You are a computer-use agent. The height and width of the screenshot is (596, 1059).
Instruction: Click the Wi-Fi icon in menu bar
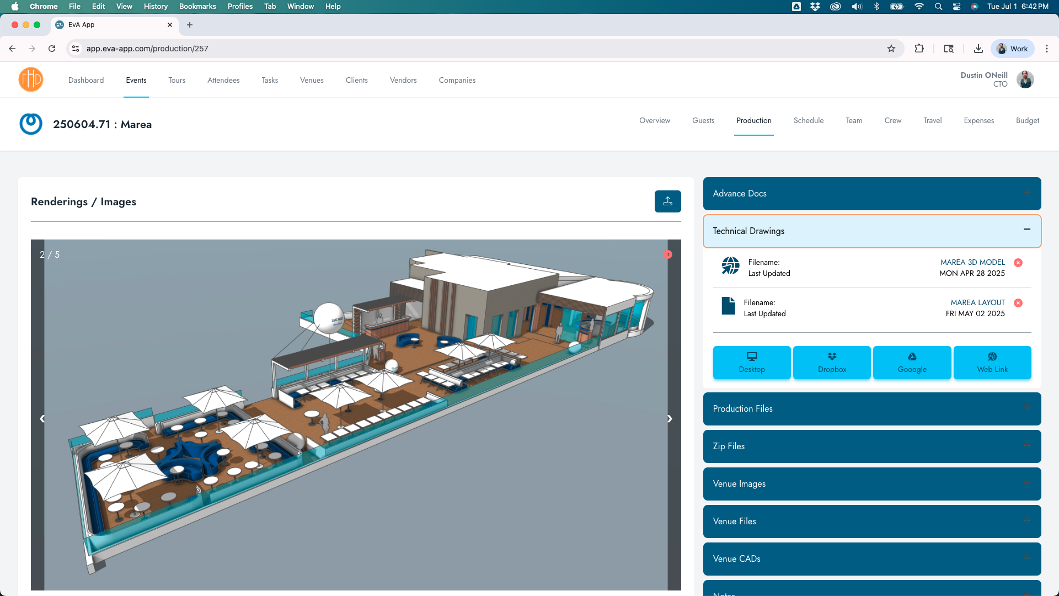point(919,7)
